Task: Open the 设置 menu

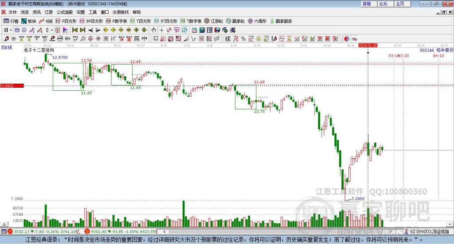Action: [81, 12]
